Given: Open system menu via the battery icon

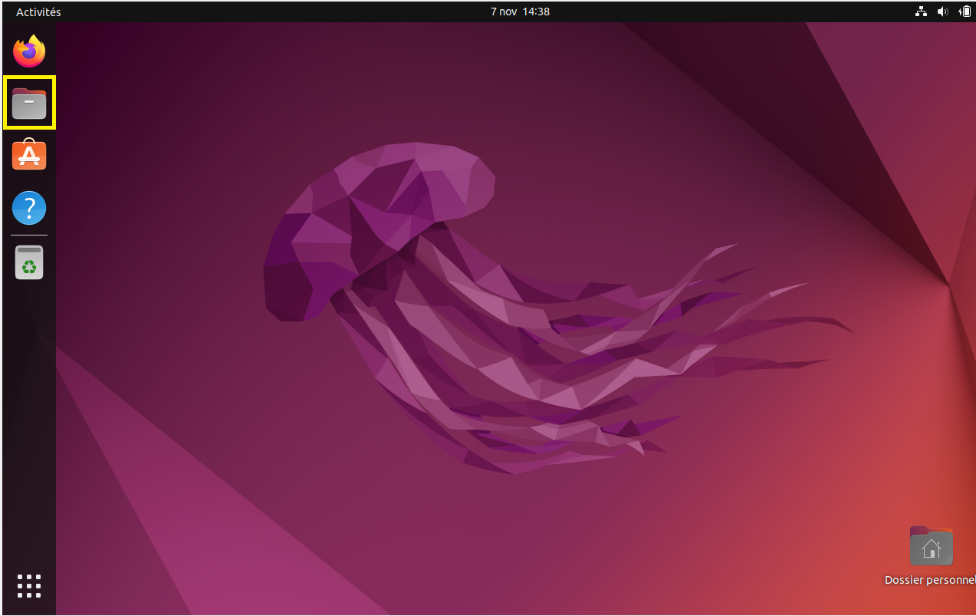Looking at the screenshot, I should coord(964,12).
